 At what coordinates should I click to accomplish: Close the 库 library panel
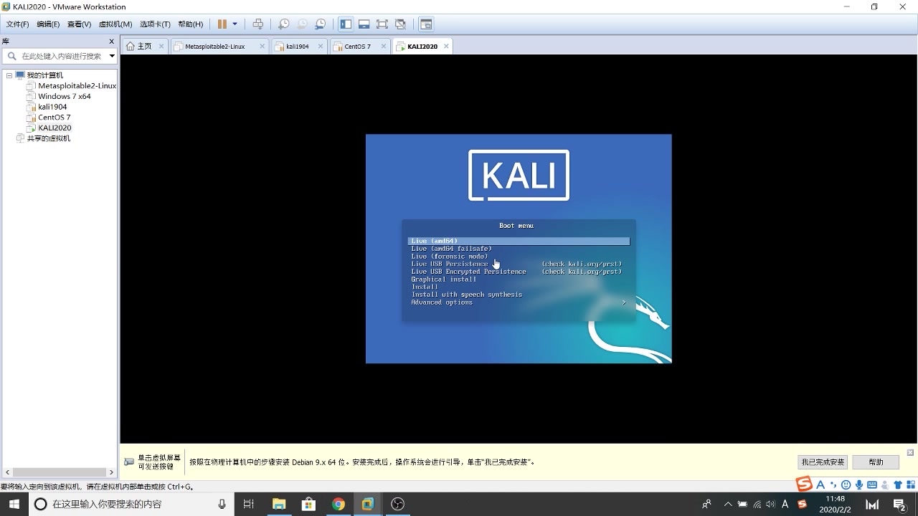point(111,42)
